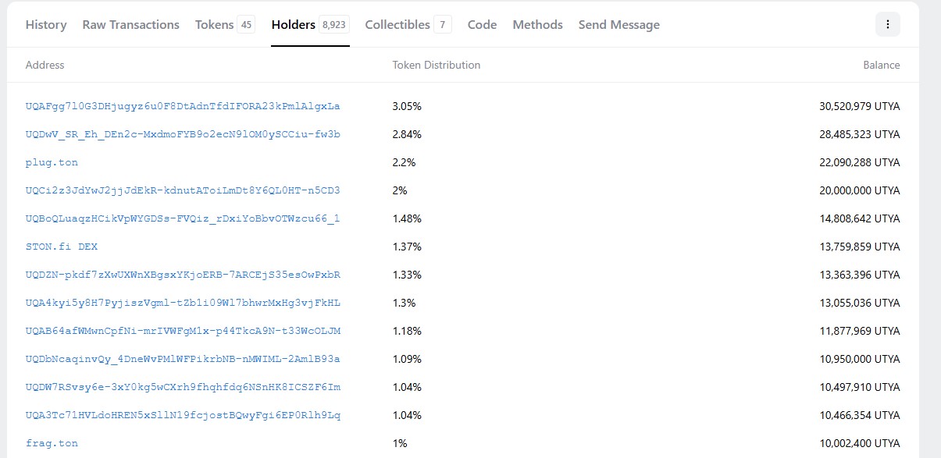Open the Methods tab

click(538, 25)
